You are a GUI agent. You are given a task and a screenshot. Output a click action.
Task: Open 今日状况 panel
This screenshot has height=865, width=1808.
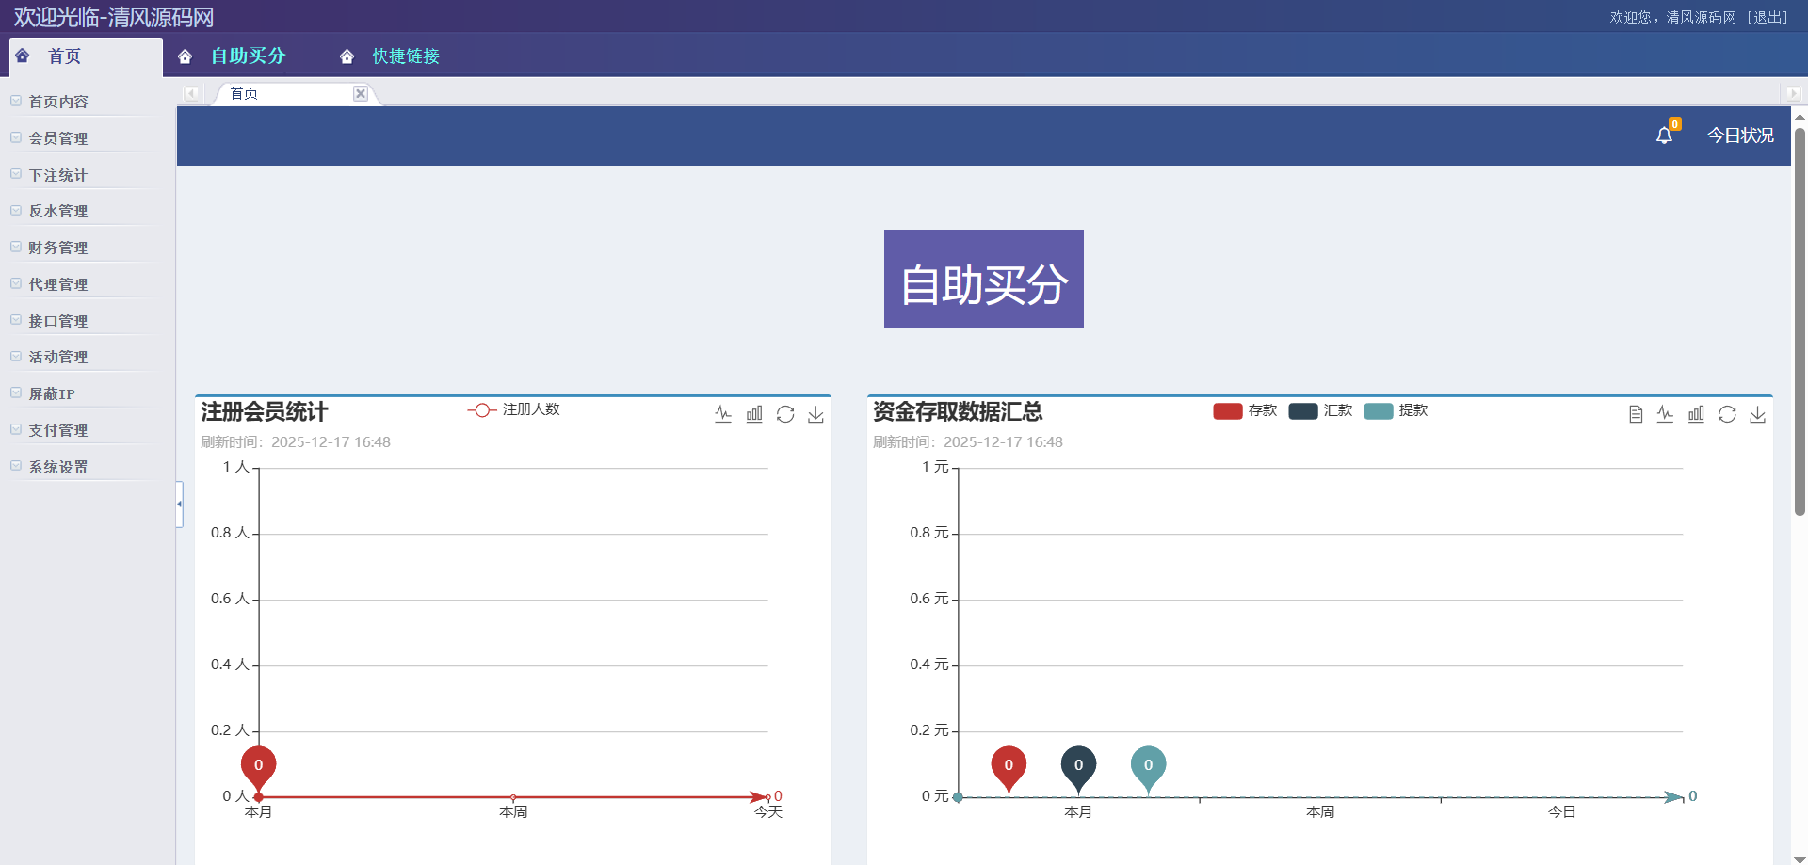point(1740,136)
